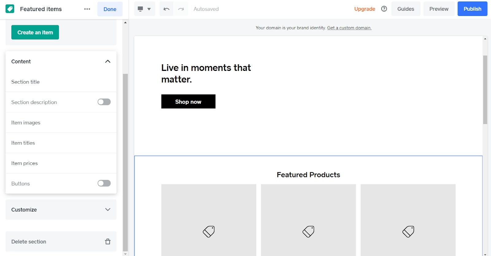
Task: Open the device view dropdown
Action: (145, 9)
